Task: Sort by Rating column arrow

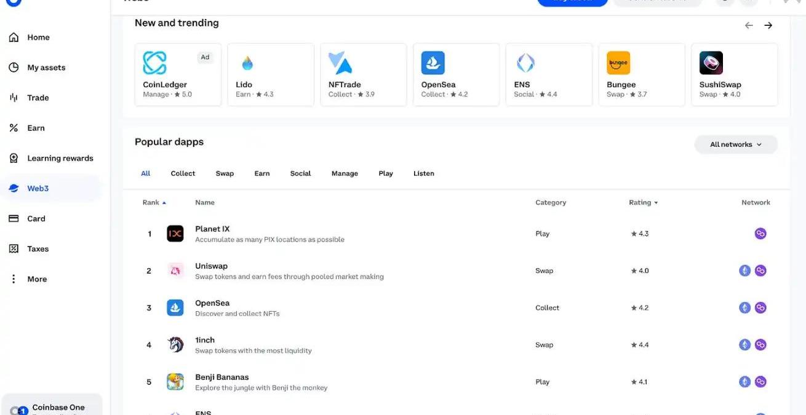Action: point(656,203)
